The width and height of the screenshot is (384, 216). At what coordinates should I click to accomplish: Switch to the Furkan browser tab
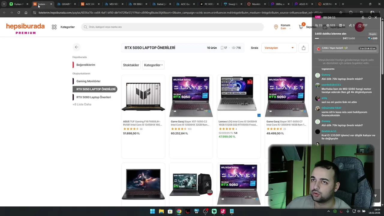pyautogui.click(x=19, y=4)
